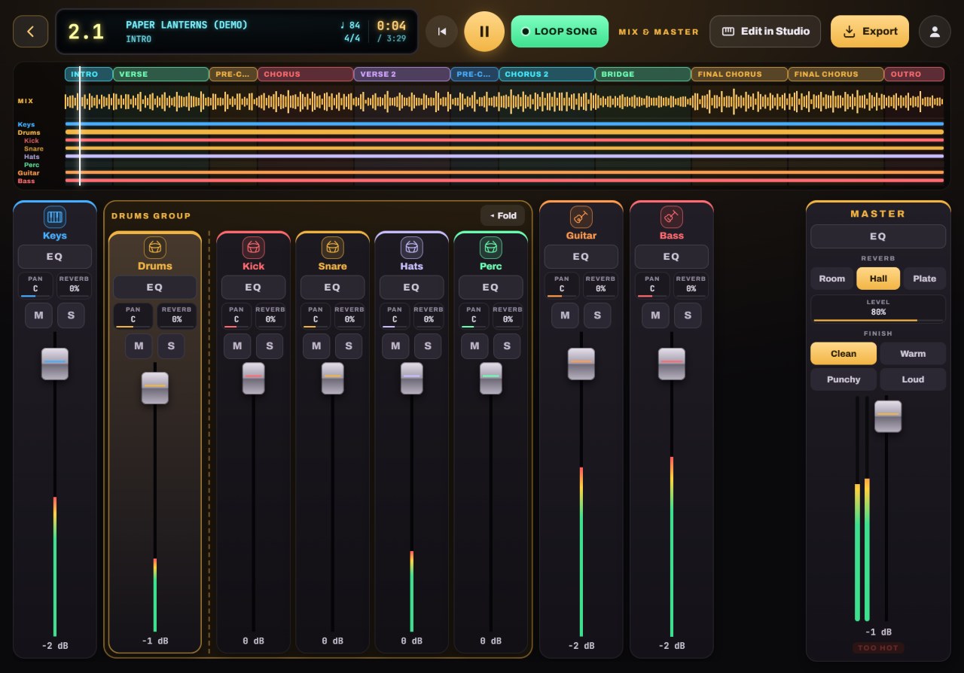Solo the Drums group channel
This screenshot has width=964, height=673.
click(x=171, y=346)
